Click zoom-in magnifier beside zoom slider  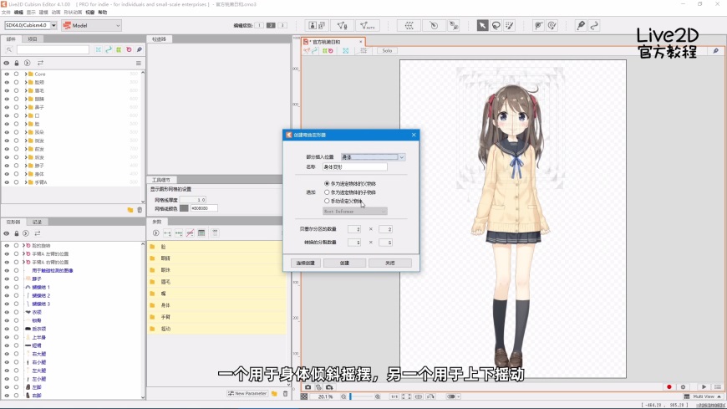click(x=378, y=396)
